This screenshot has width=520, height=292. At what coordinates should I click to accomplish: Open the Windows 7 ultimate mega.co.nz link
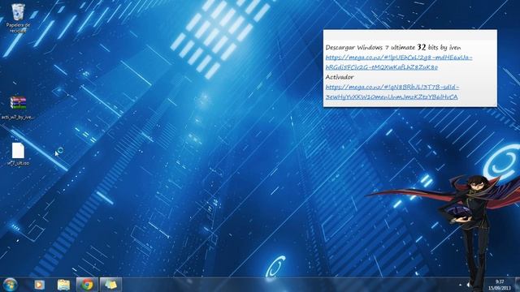(399, 62)
